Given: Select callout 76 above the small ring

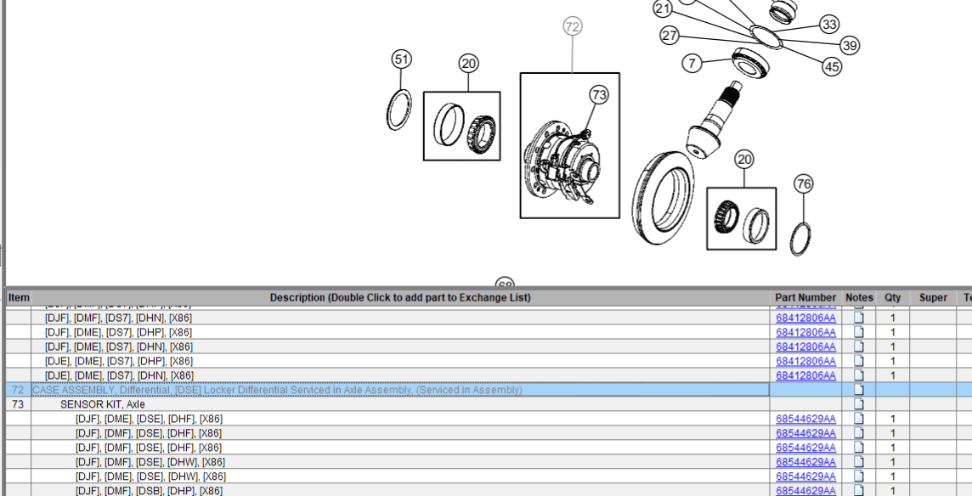Looking at the screenshot, I should coord(804,184).
